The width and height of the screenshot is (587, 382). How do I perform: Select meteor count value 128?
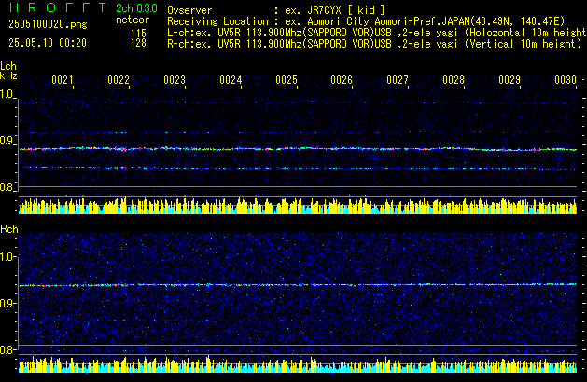138,43
